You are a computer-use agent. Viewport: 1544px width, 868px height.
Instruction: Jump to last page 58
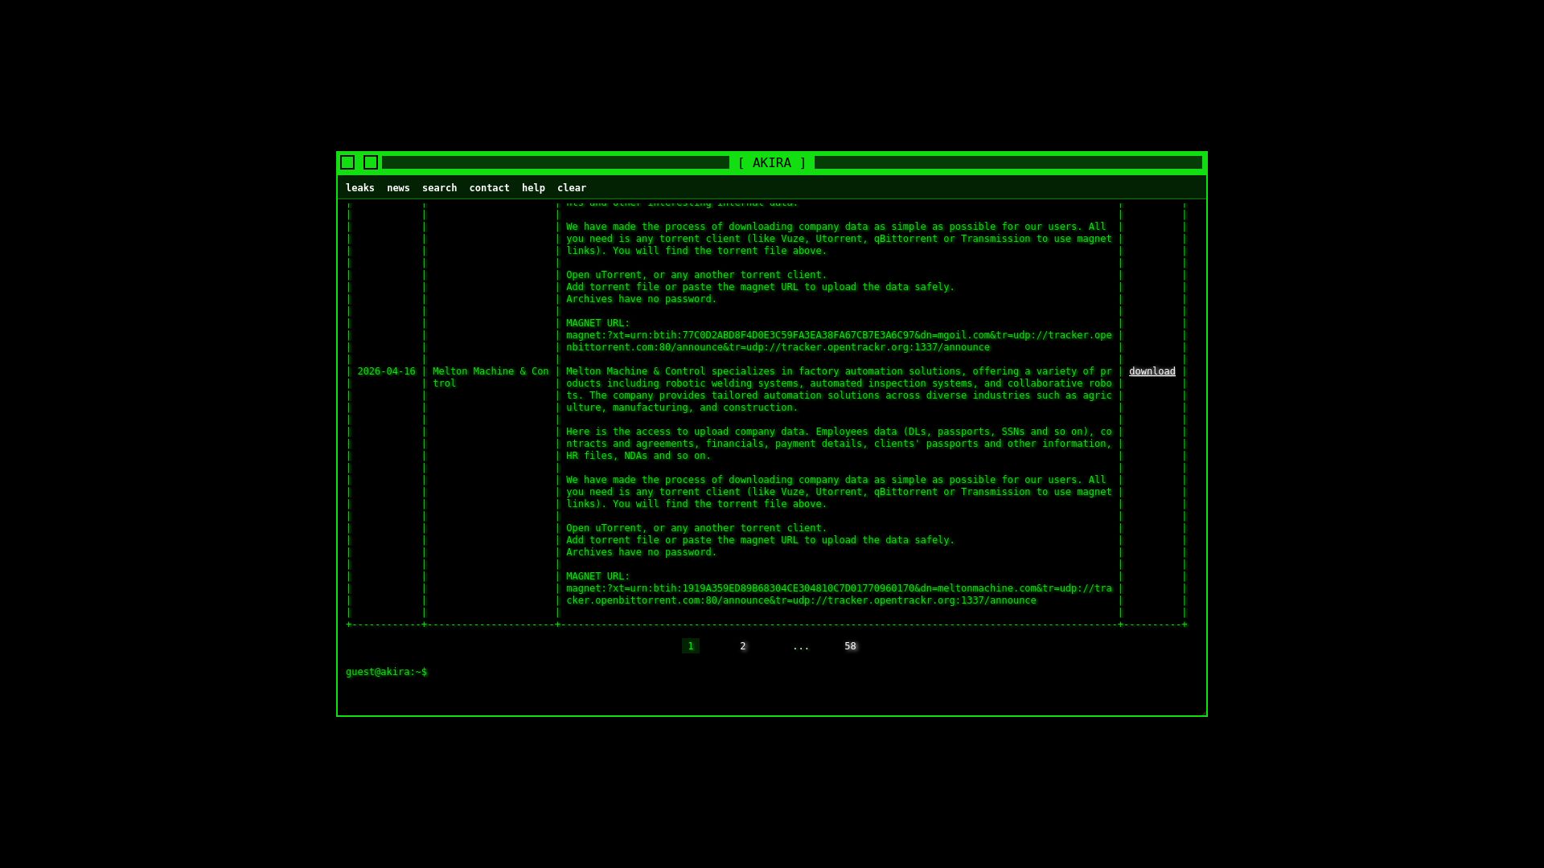point(850,646)
